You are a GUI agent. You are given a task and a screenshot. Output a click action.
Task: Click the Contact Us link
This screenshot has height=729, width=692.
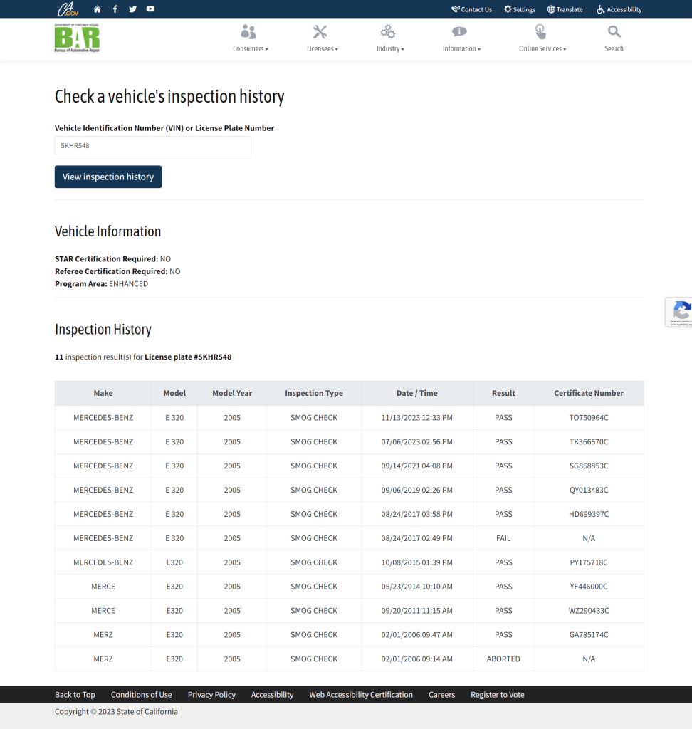coord(471,9)
